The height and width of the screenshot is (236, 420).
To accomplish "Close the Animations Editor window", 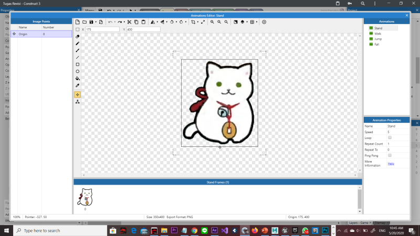I will click(406, 16).
